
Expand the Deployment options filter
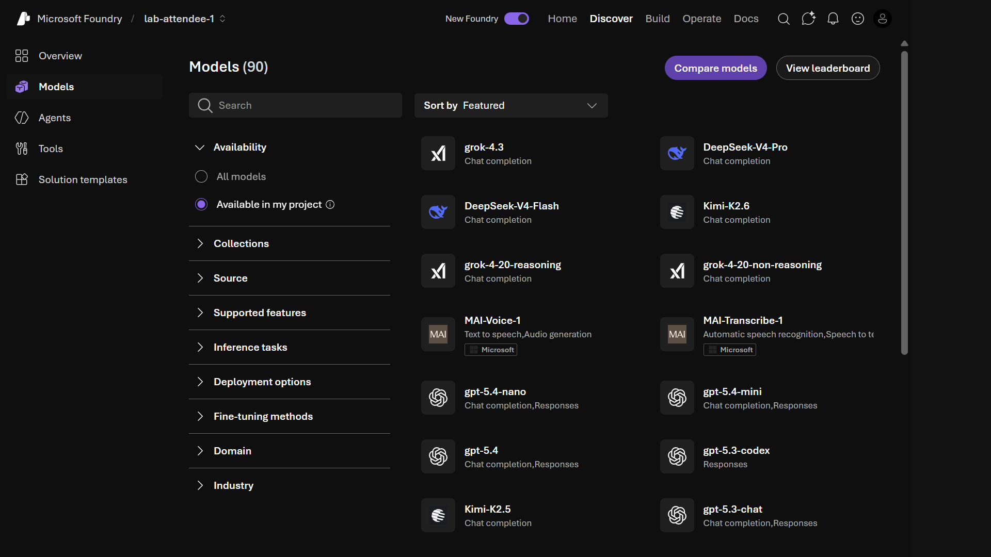click(290, 382)
